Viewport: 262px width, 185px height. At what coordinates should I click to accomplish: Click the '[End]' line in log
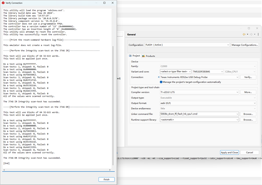click(x=7, y=163)
